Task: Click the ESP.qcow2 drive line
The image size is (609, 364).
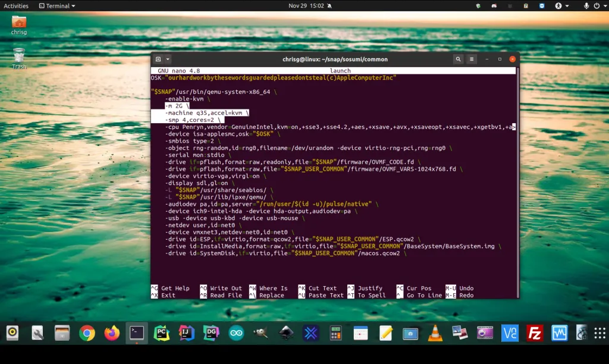Action: 293,239
